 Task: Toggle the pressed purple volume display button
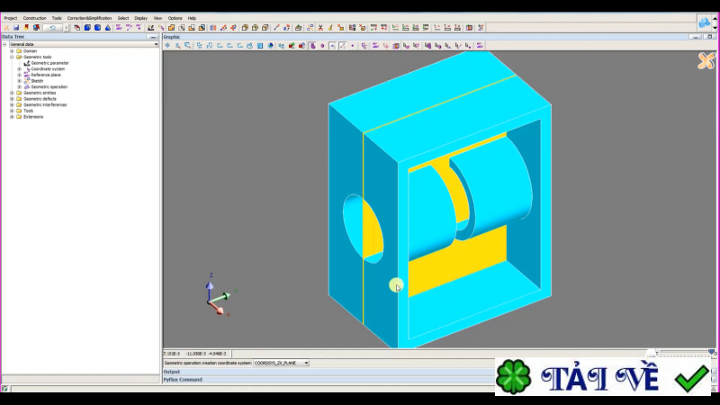pos(312,46)
